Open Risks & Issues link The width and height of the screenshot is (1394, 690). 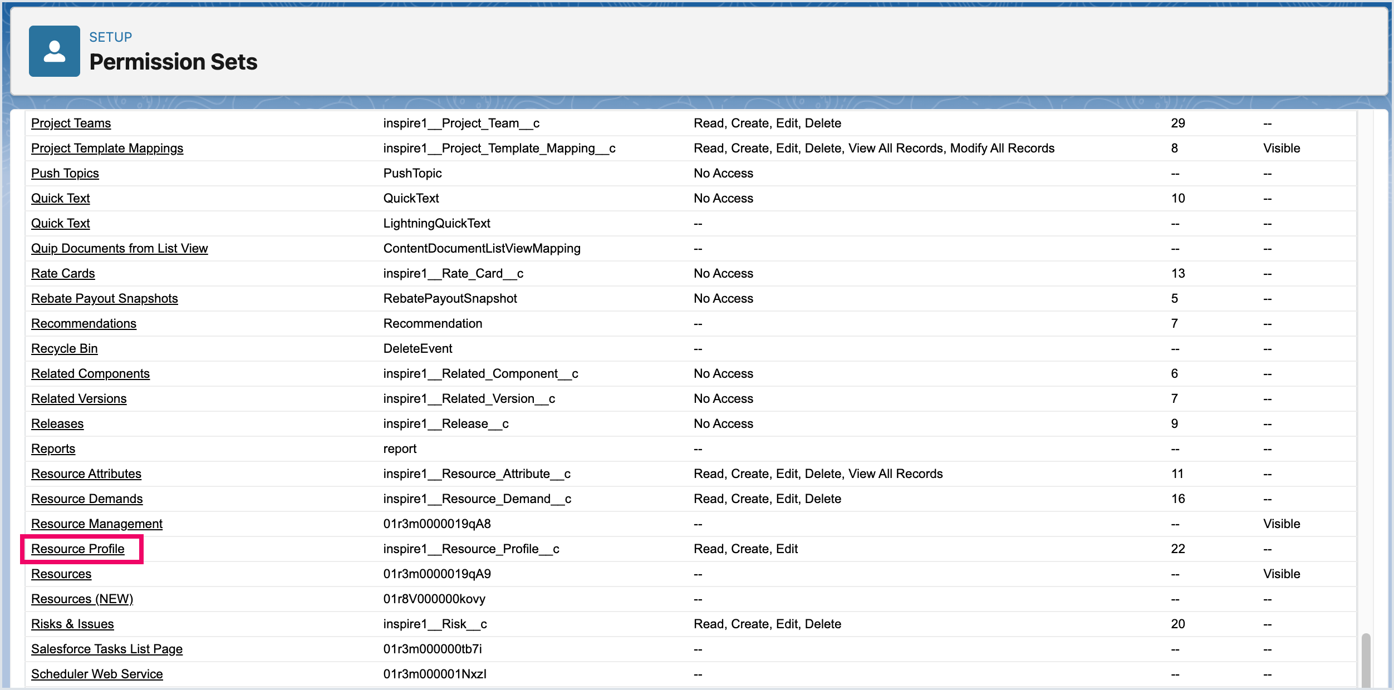pyautogui.click(x=72, y=624)
